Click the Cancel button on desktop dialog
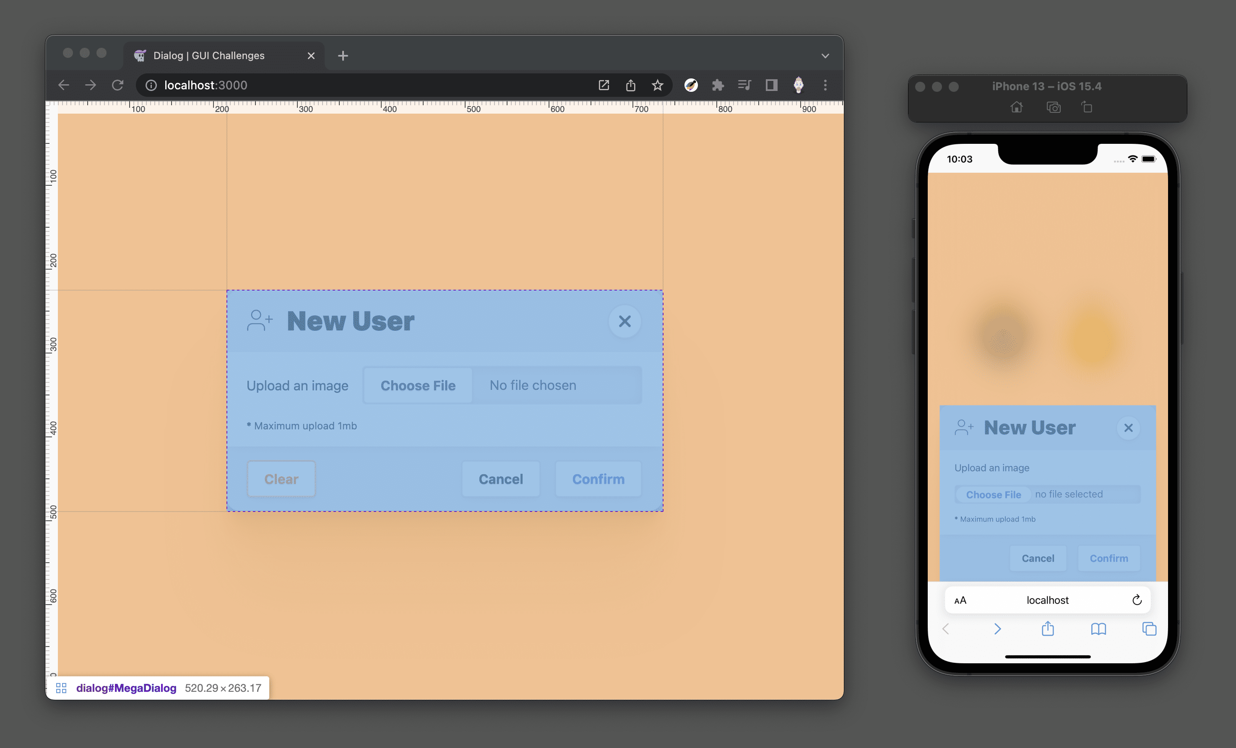The image size is (1236, 748). click(x=502, y=479)
